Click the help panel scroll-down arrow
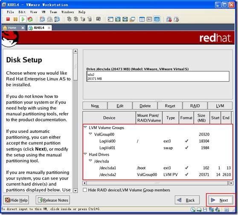This screenshot has width=238, height=215. coord(75,190)
